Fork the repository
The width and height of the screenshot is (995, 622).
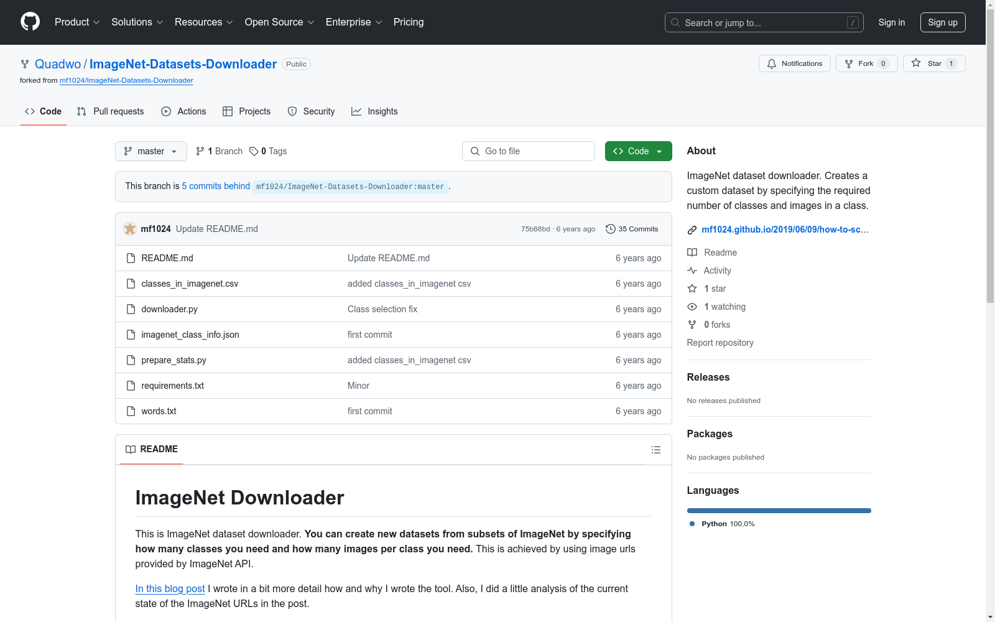[x=866, y=63]
